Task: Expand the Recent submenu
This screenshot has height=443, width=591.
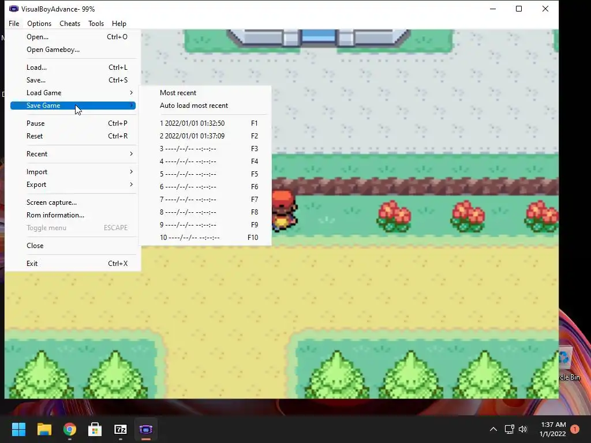Action: (73, 153)
